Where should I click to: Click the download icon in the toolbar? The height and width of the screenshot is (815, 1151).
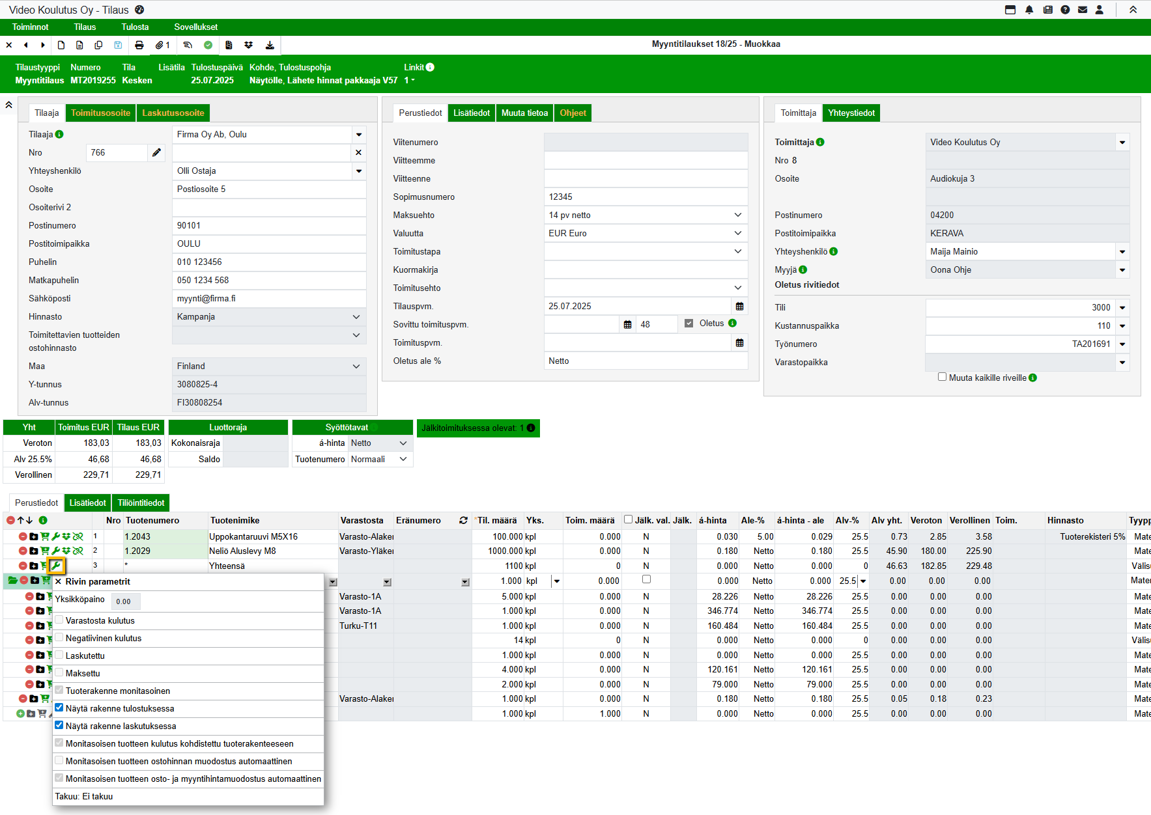(x=270, y=45)
